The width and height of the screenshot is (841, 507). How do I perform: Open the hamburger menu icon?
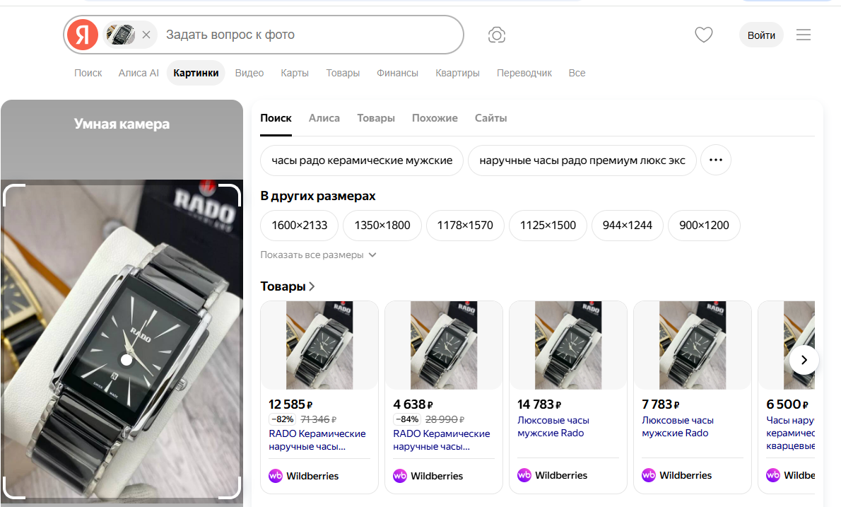coord(803,35)
